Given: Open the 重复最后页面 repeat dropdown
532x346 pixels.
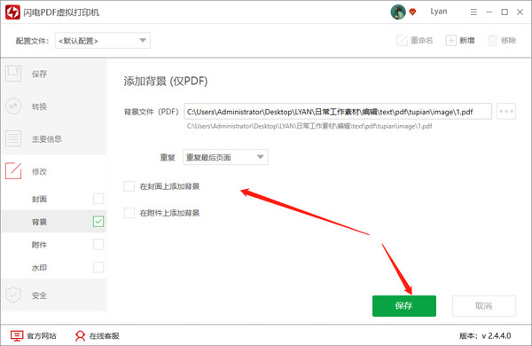Looking at the screenshot, I should coord(225,157).
